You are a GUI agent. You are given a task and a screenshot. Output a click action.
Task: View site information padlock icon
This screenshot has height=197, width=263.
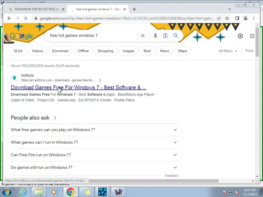(x=36, y=18)
